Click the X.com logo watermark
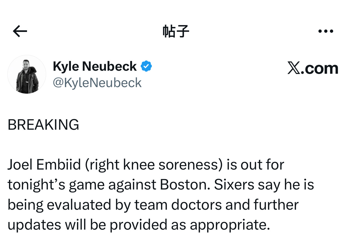 313,68
